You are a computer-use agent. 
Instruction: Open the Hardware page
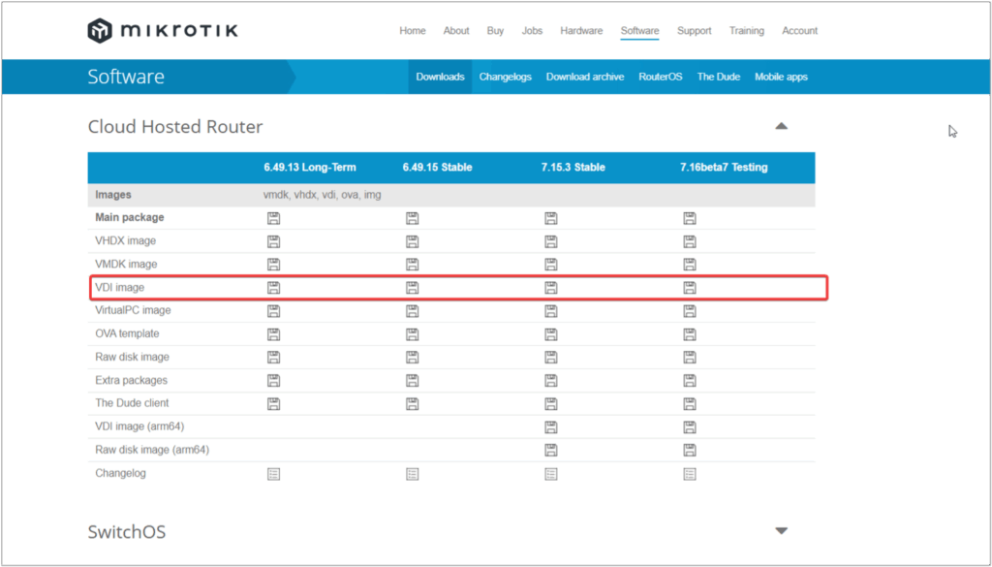[x=581, y=30]
